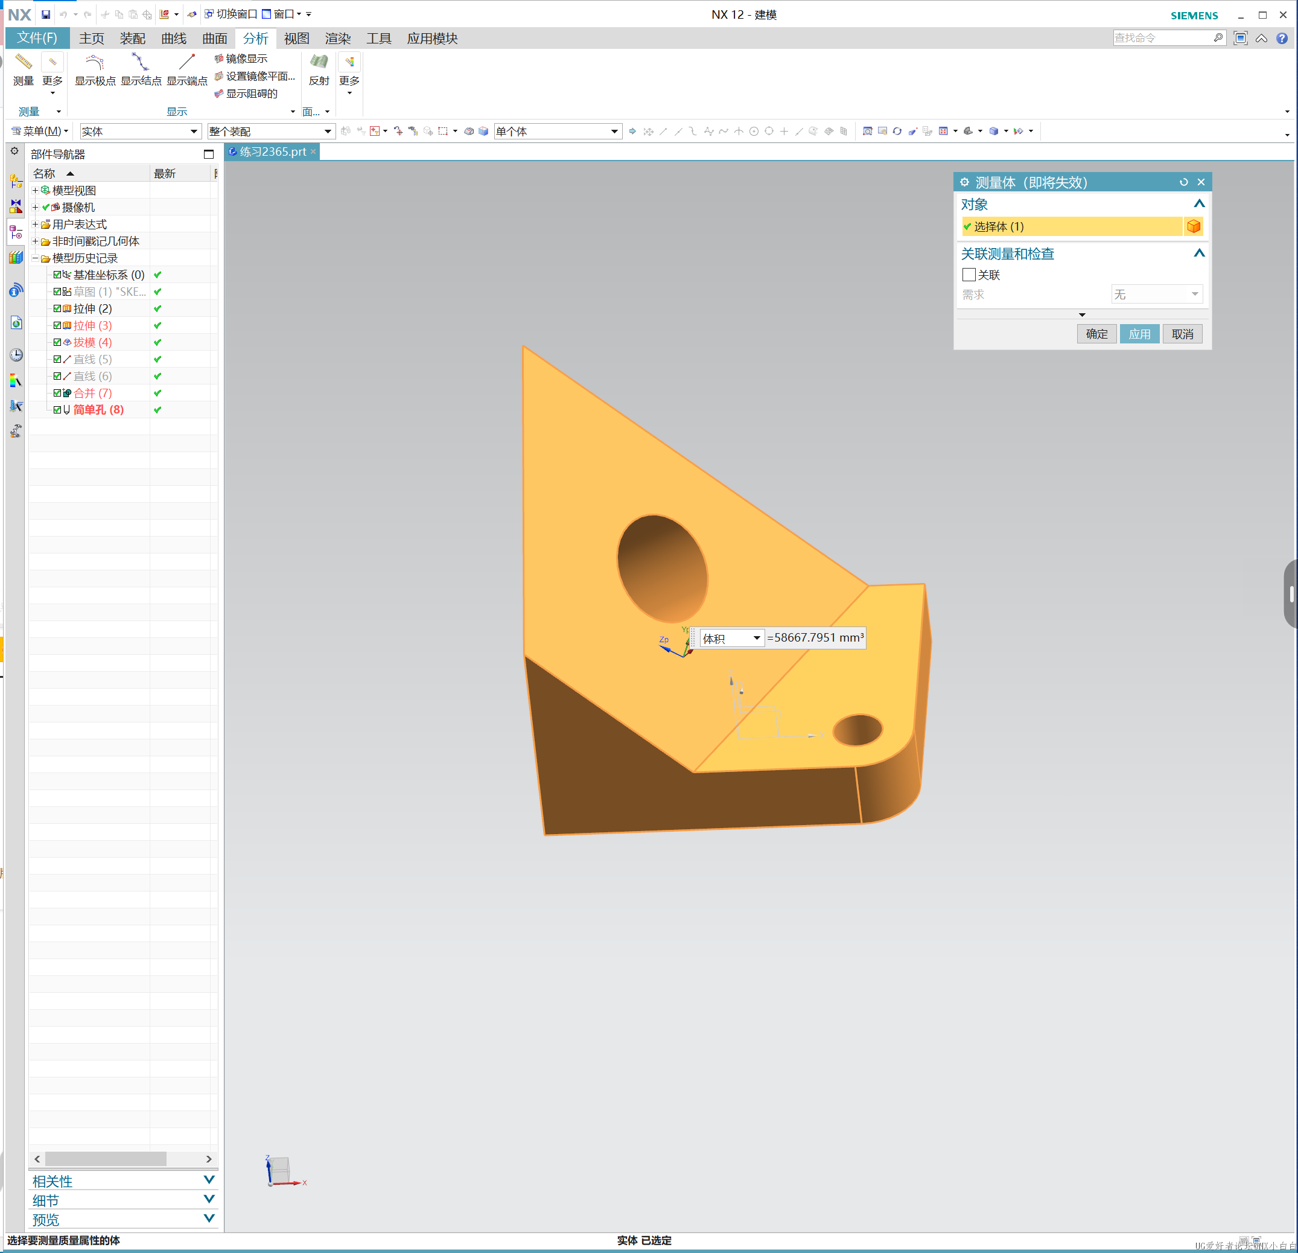Toggle the 关联 checkbox
1298x1253 pixels.
click(969, 274)
